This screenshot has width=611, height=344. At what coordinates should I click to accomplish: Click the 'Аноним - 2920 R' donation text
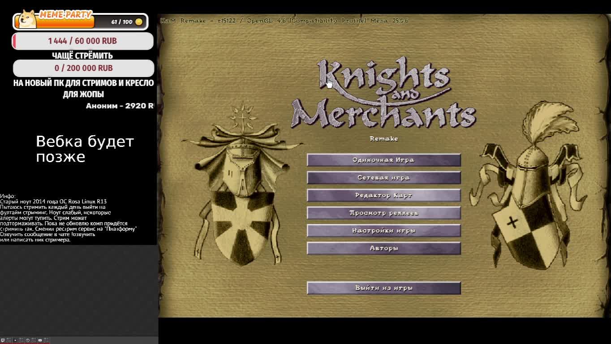tap(120, 106)
